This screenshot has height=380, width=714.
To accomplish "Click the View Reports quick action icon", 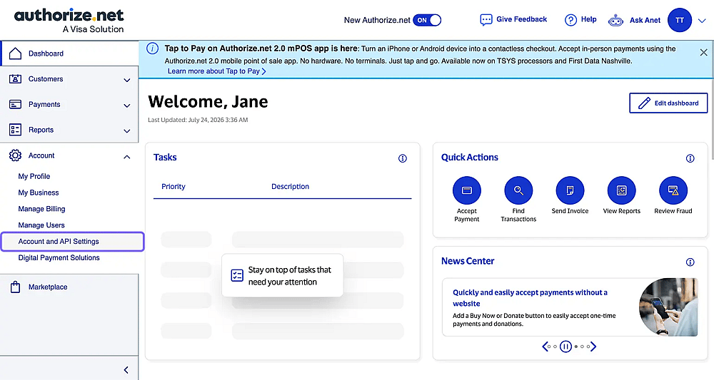I will (x=622, y=190).
